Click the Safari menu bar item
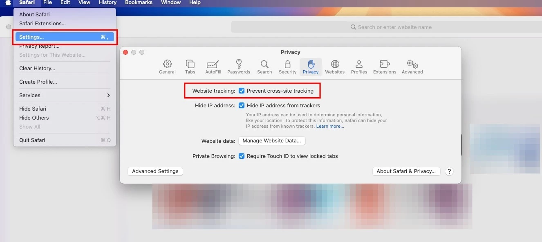 (27, 2)
